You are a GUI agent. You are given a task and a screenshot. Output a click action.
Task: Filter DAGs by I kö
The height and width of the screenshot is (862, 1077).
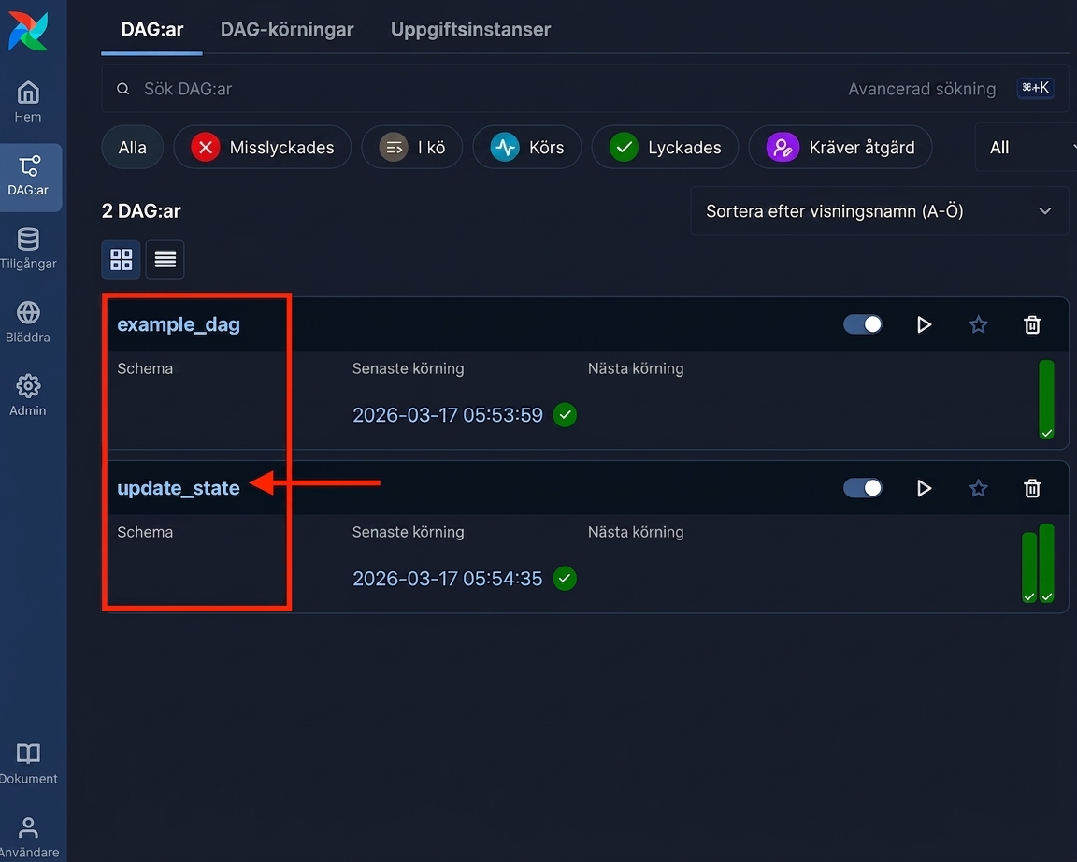click(412, 147)
